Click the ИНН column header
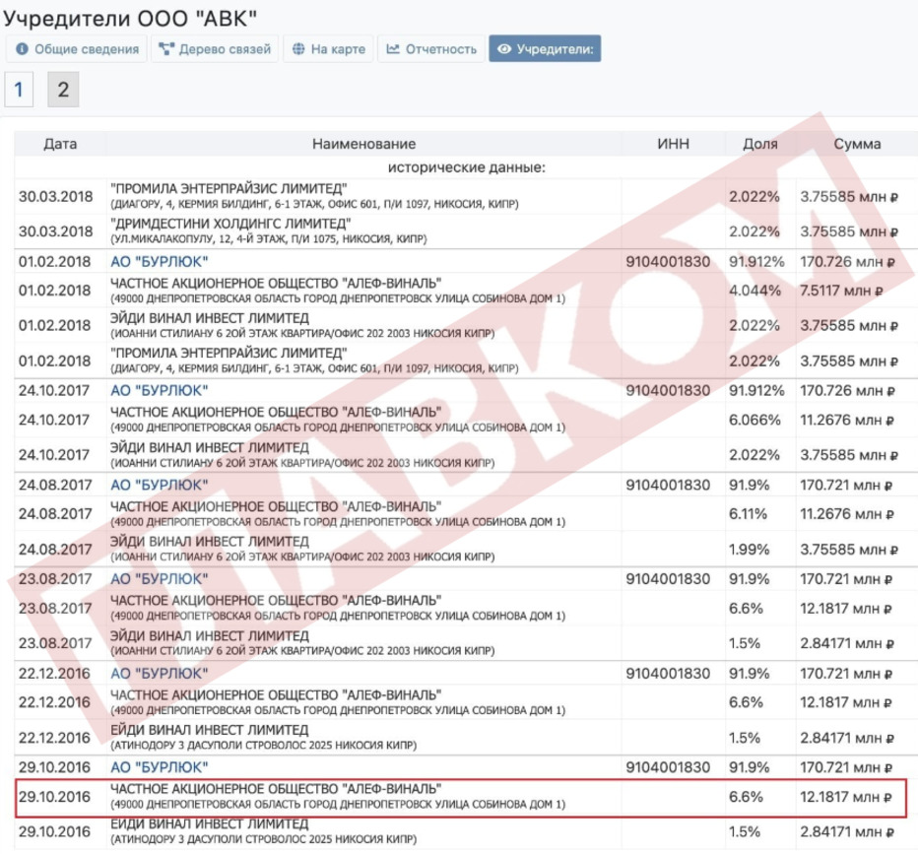The image size is (918, 854). [673, 144]
